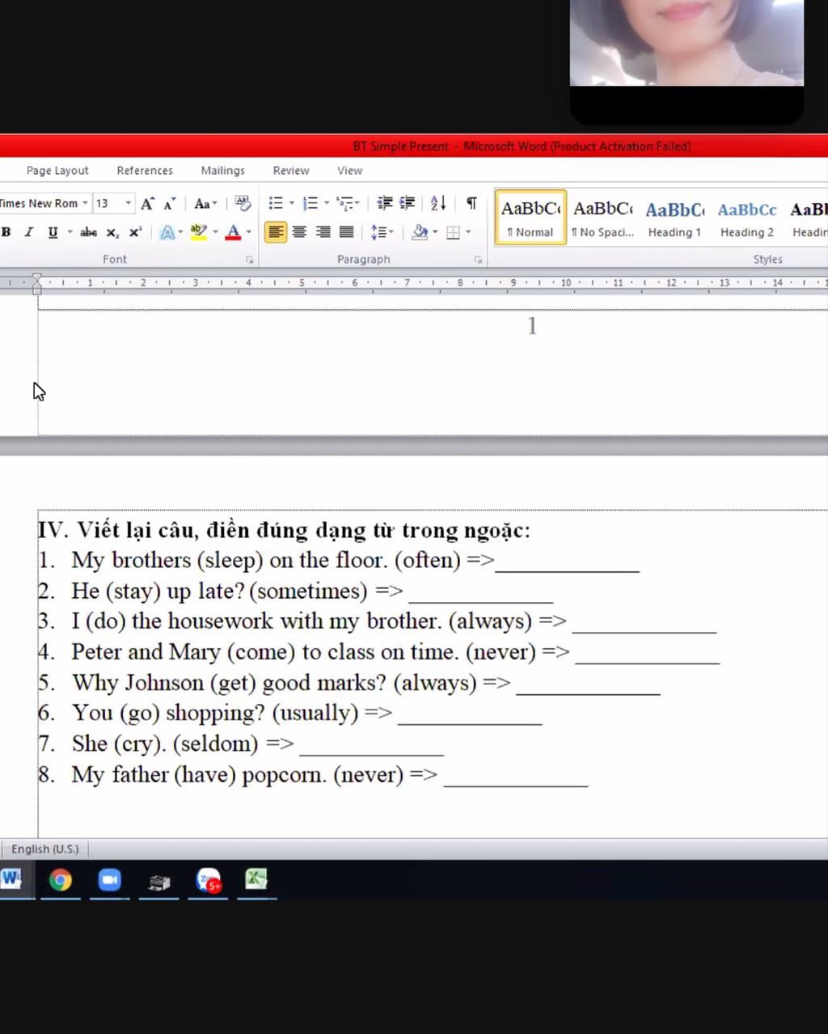Viewport: 828px width, 1034px height.
Task: Open the References tab
Action: 145,171
